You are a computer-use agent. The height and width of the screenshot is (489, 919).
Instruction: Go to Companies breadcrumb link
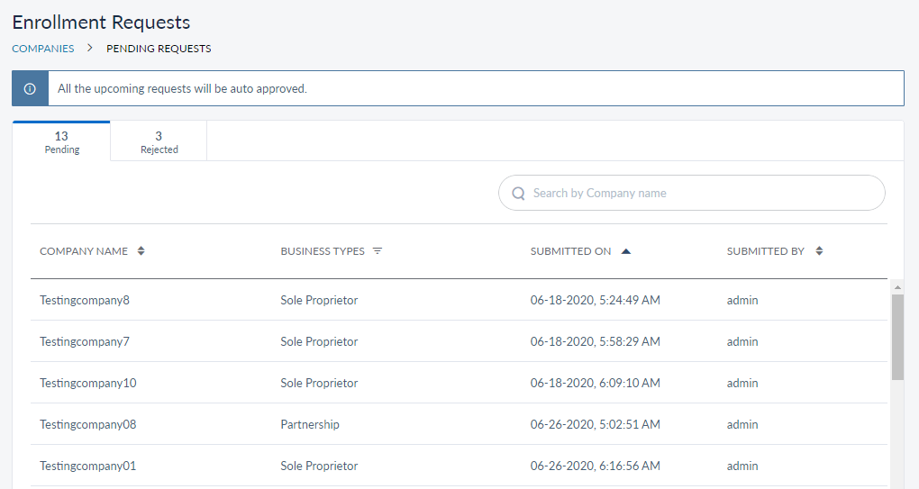coord(43,49)
